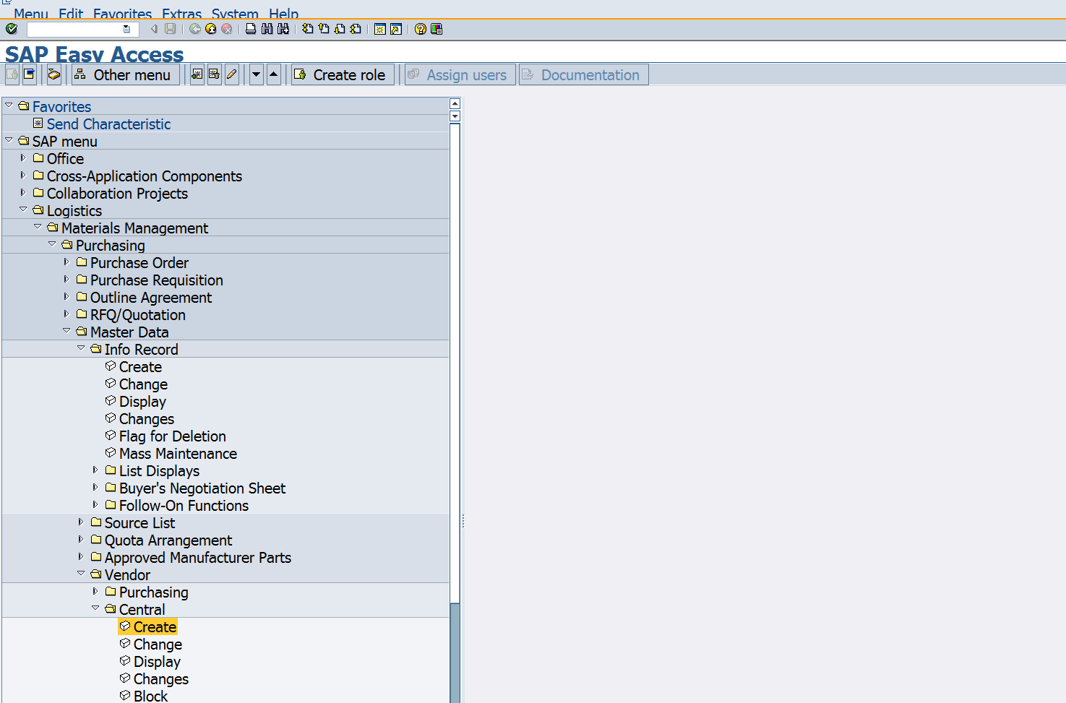
Task: Collapse the Info Record folder
Action: click(x=81, y=348)
